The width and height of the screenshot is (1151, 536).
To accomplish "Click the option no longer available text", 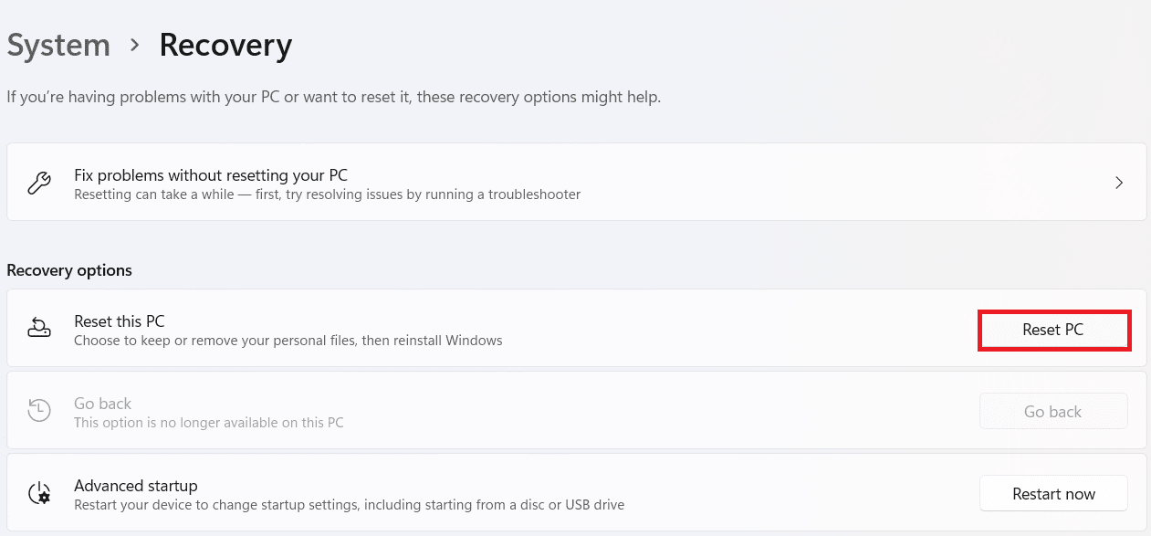I will pos(208,423).
